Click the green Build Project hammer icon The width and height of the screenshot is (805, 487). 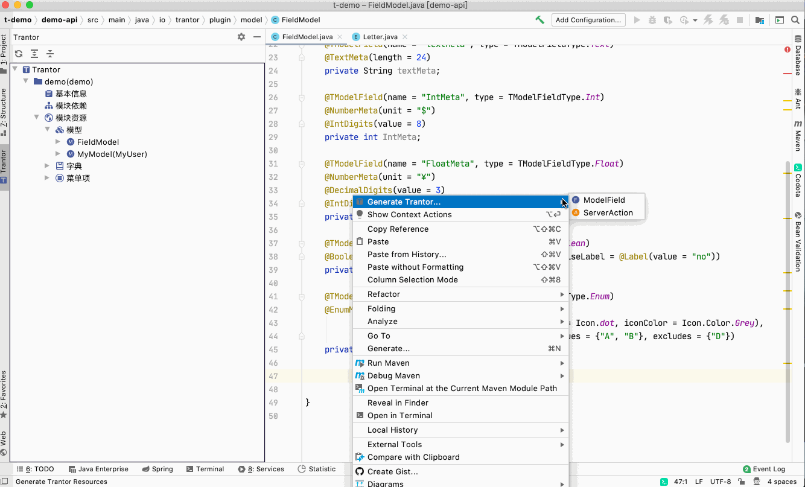tap(539, 20)
